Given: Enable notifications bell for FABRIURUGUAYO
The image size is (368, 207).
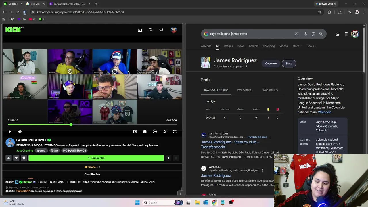Looking at the screenshot, I should pyautogui.click(x=9, y=158).
